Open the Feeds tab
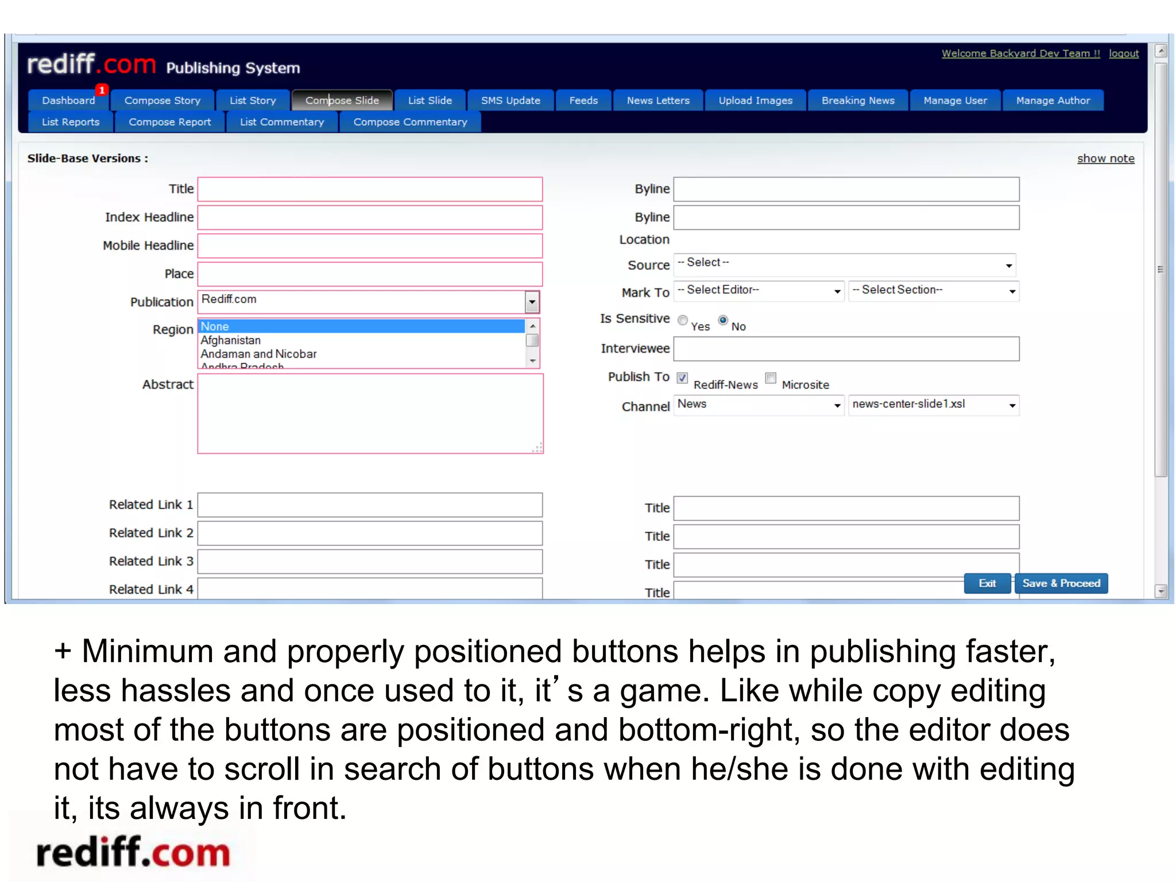The height and width of the screenshot is (882, 1176). (x=583, y=100)
